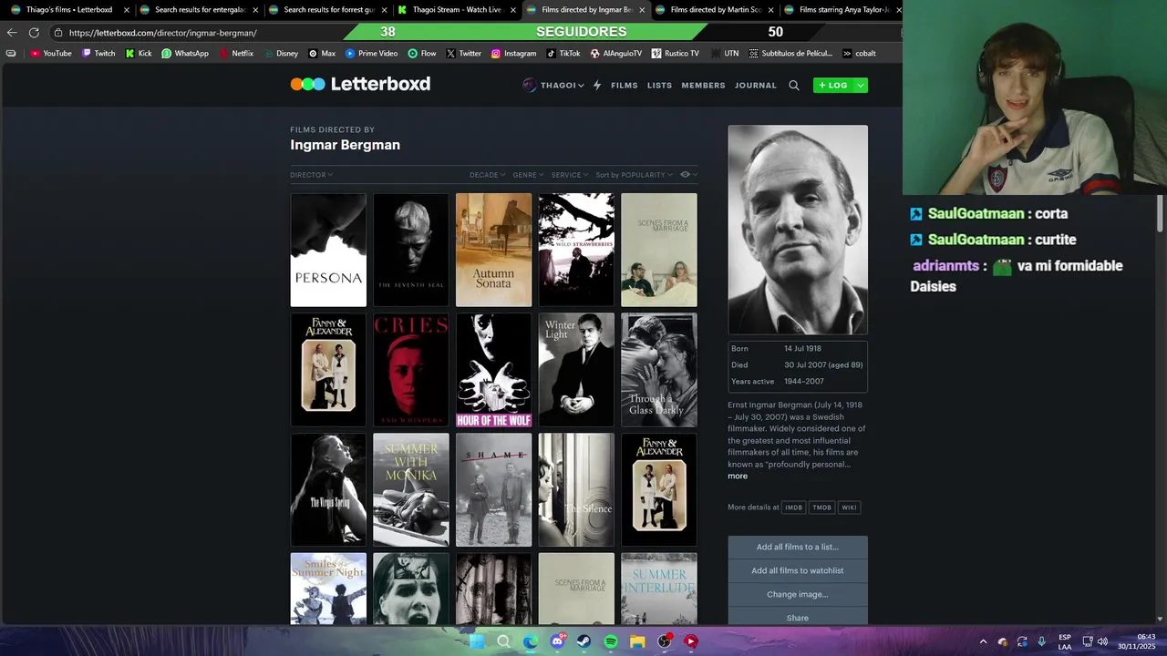1167x656 pixels.
Task: Click the browser address bar URL
Action: 162,33
